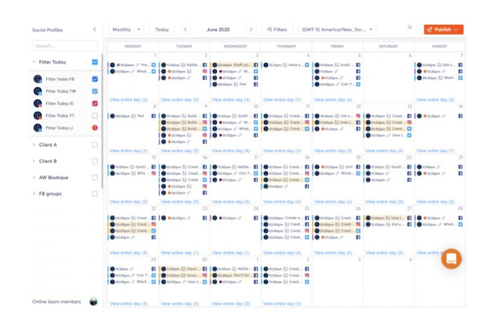Image resolution: width=484 pixels, height=311 pixels.
Task: Check the Client A checkbox
Action: (x=94, y=145)
